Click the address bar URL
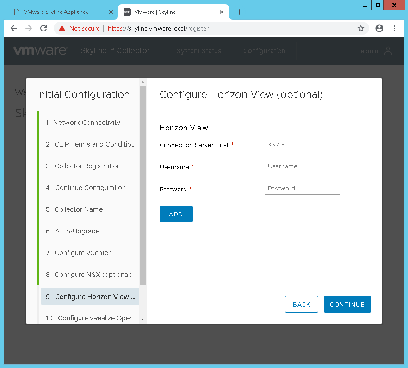Screen dimensions: 408x368 (x=158, y=28)
